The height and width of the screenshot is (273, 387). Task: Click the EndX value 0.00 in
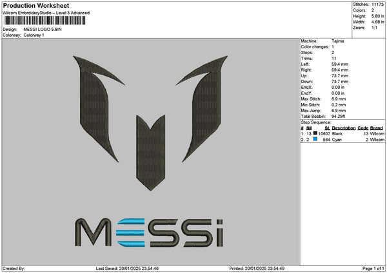338,88
